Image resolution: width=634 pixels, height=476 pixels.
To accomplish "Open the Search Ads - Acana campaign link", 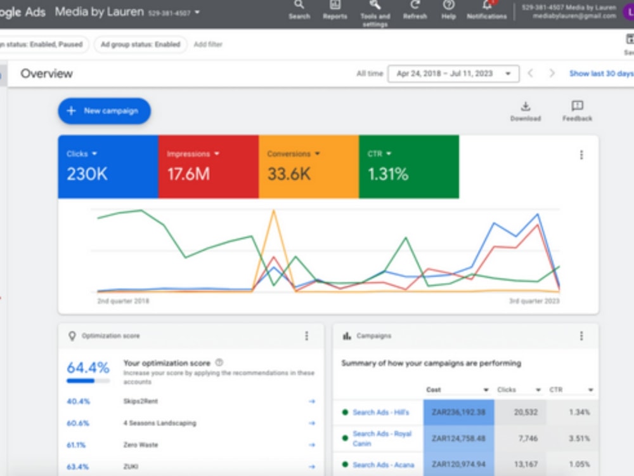I will [384, 465].
